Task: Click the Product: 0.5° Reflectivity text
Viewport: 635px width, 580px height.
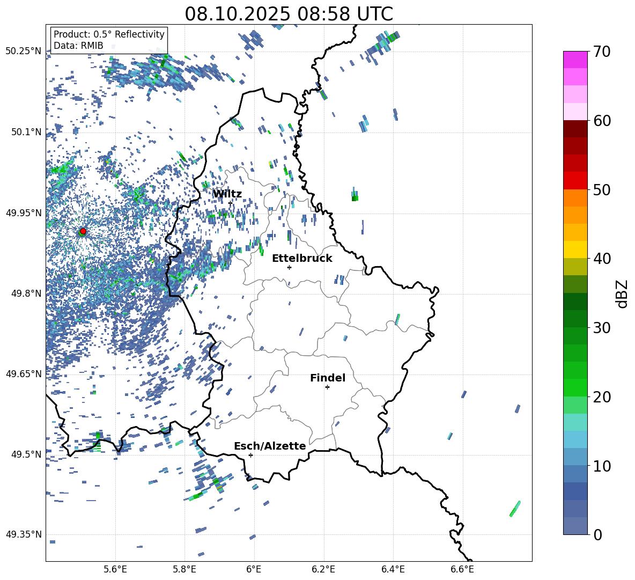Action: coord(109,34)
